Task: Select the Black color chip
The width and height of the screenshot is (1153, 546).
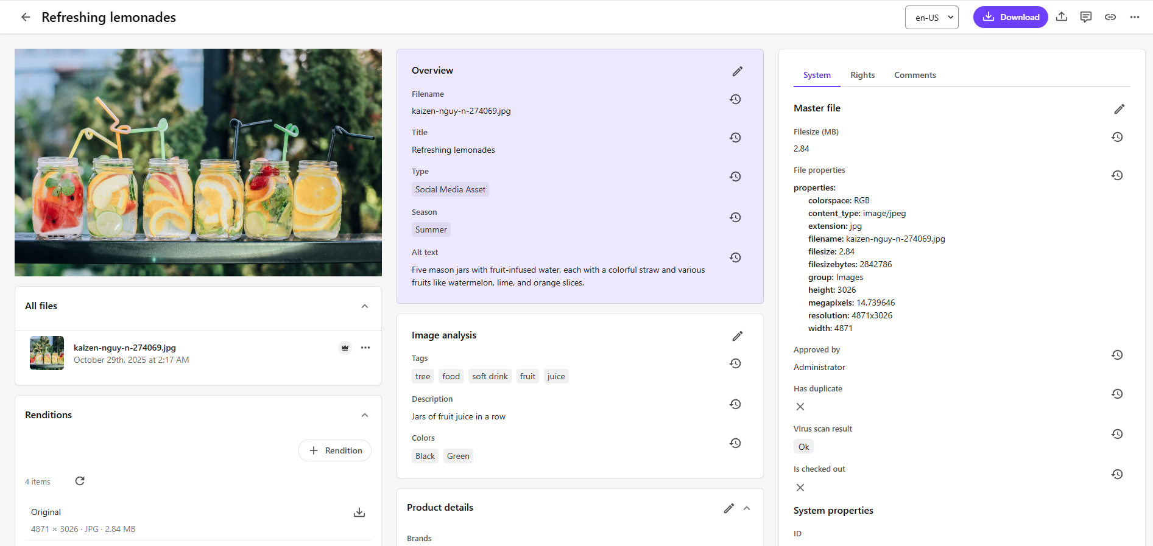Action: 425,456
